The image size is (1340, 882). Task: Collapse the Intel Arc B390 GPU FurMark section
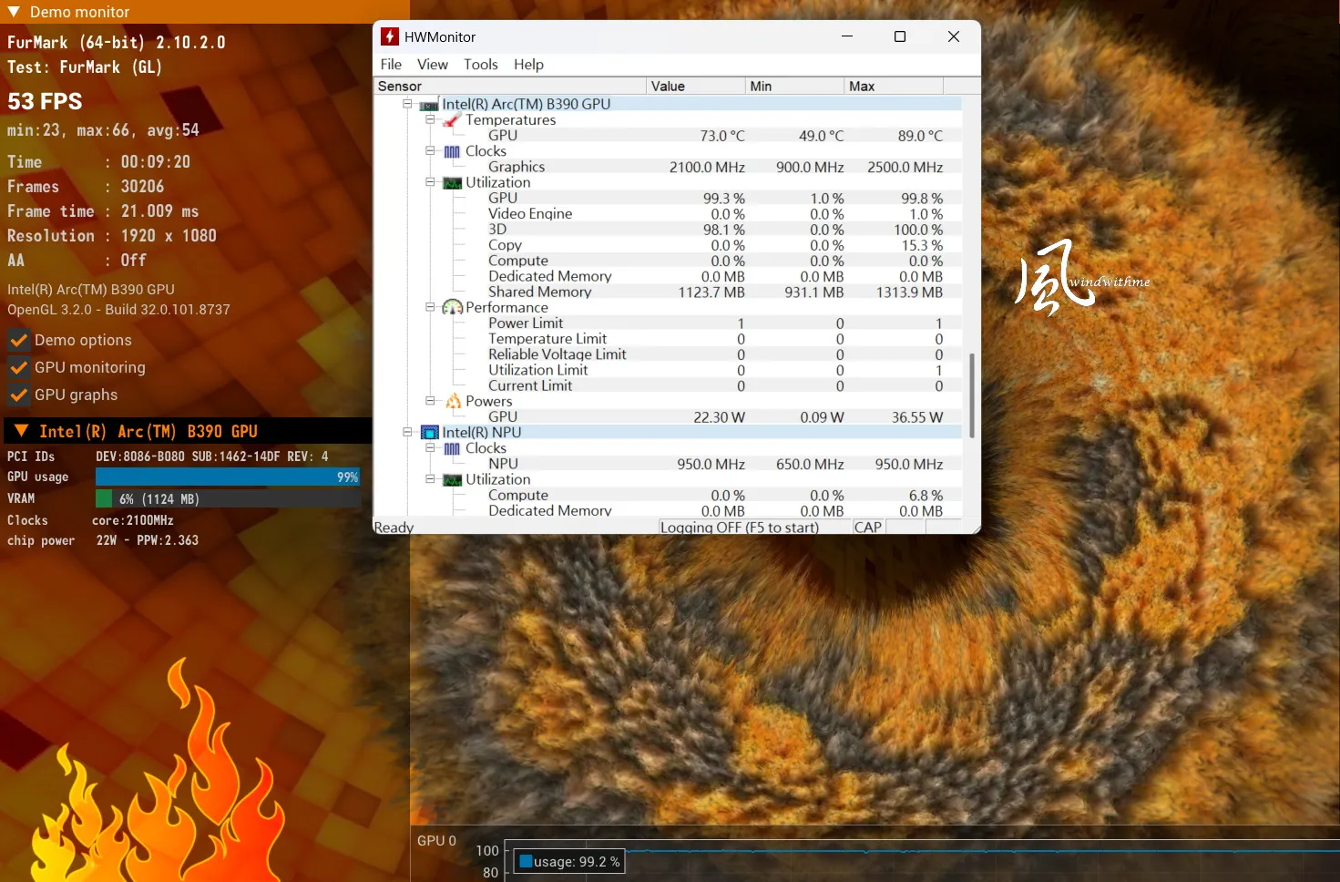(22, 431)
